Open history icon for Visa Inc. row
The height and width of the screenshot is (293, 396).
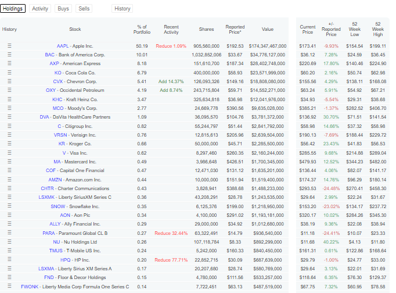pos(9,153)
